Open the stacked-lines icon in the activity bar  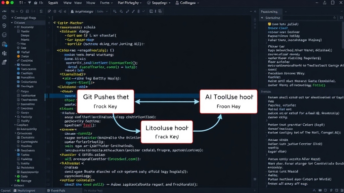4,63
